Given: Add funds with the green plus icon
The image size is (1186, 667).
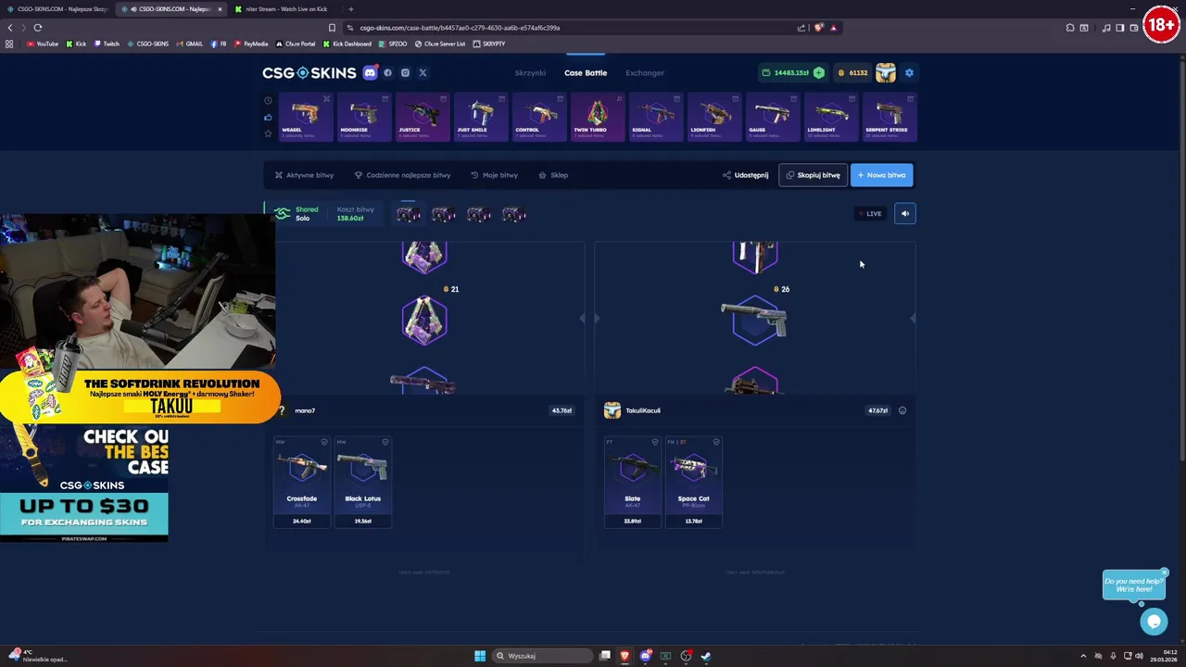Looking at the screenshot, I should tap(818, 72).
